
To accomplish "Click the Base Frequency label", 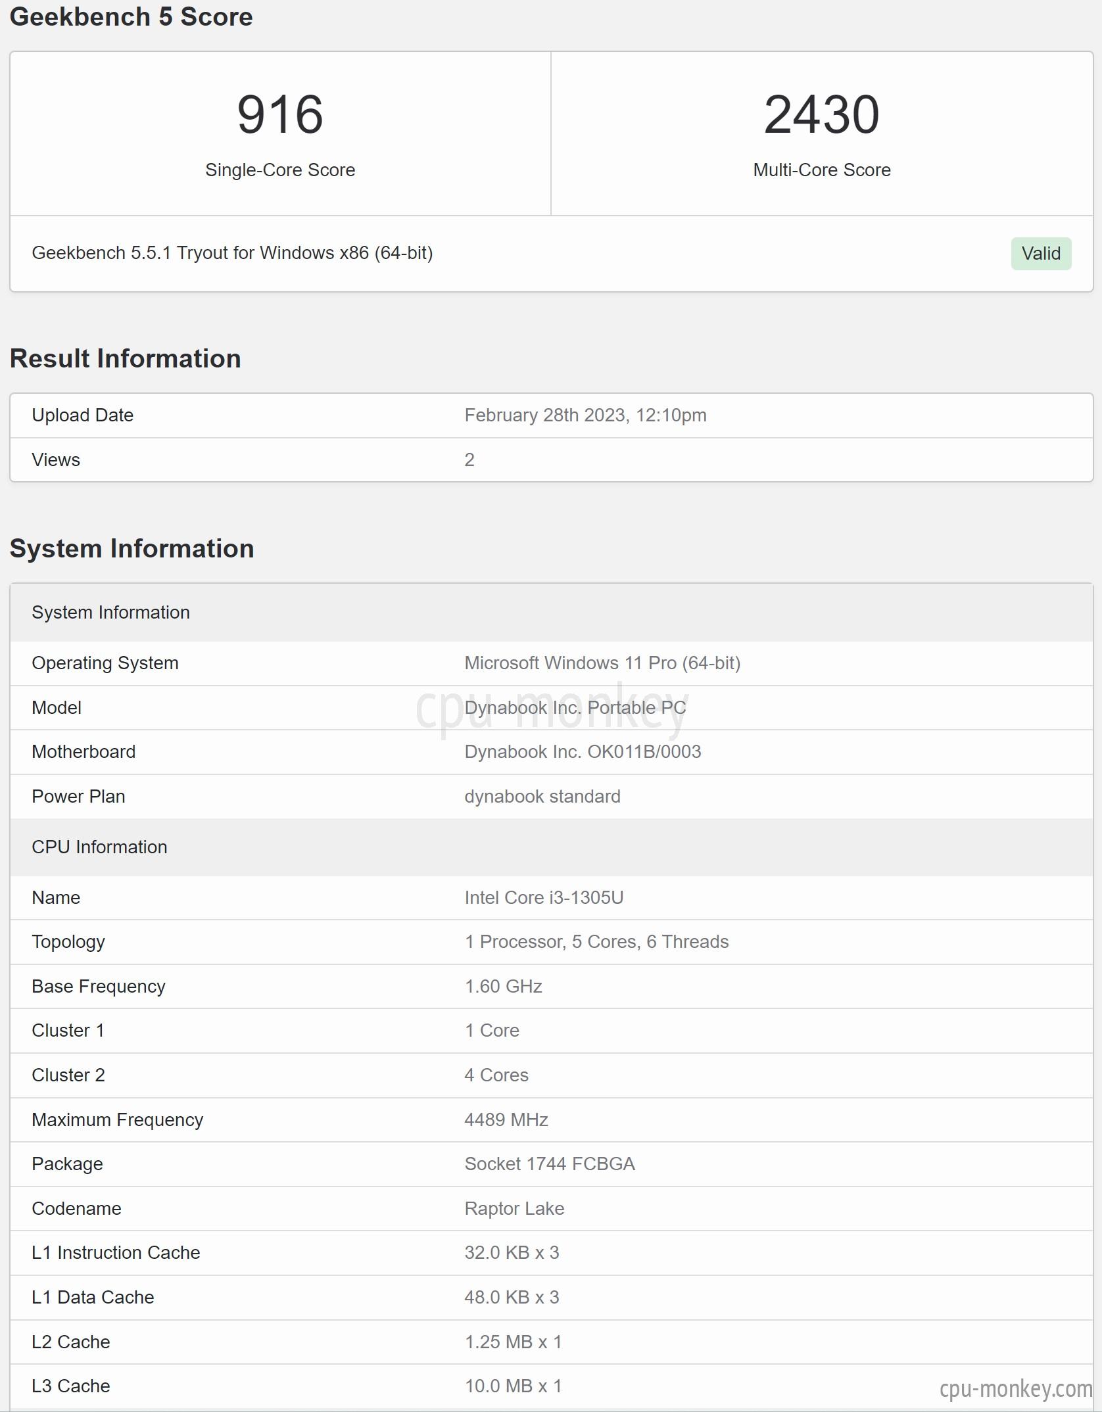I will pyautogui.click(x=99, y=987).
